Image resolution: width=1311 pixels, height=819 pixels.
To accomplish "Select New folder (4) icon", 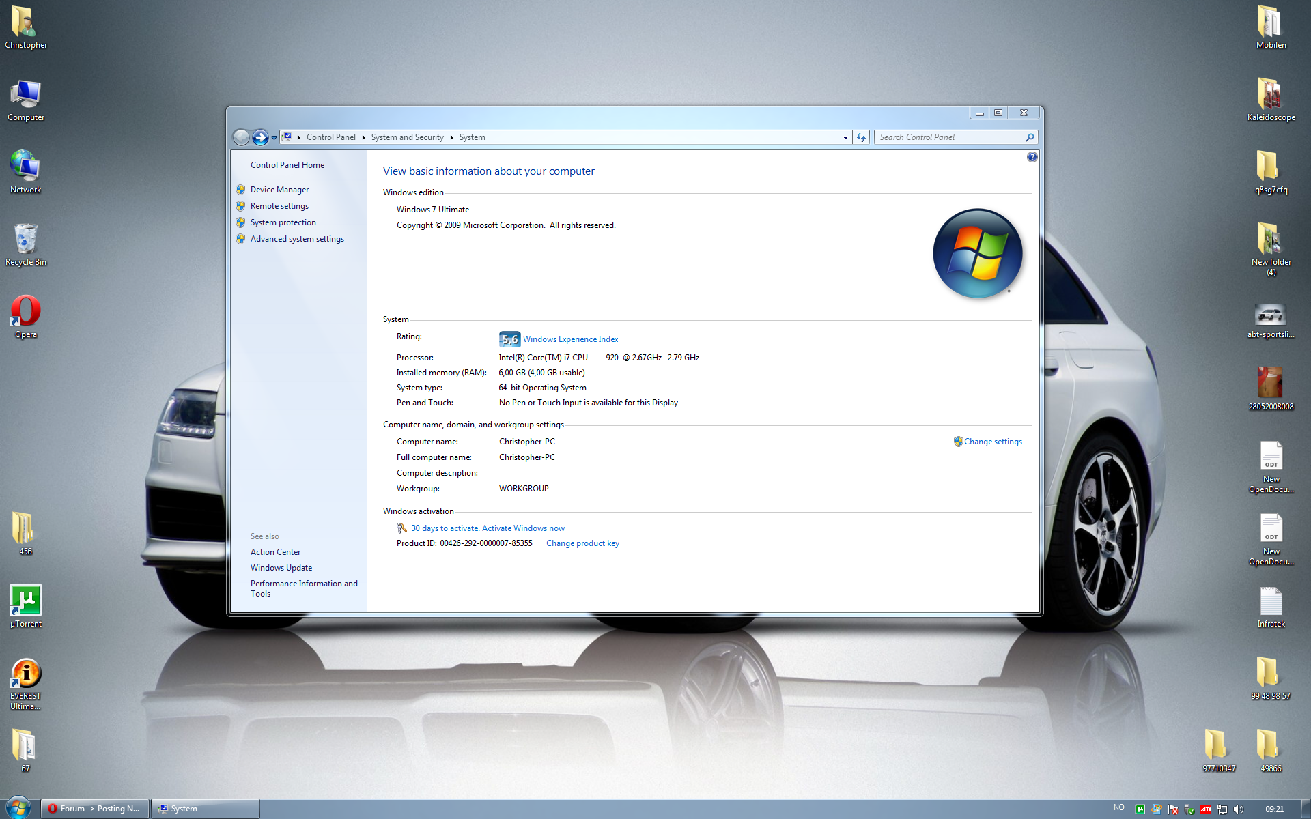I will tap(1271, 249).
